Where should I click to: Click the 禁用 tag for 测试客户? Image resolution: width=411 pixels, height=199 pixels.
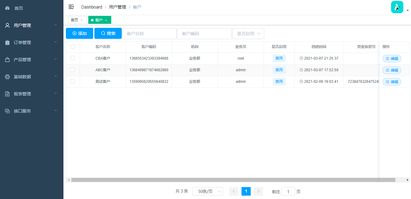[x=279, y=82]
